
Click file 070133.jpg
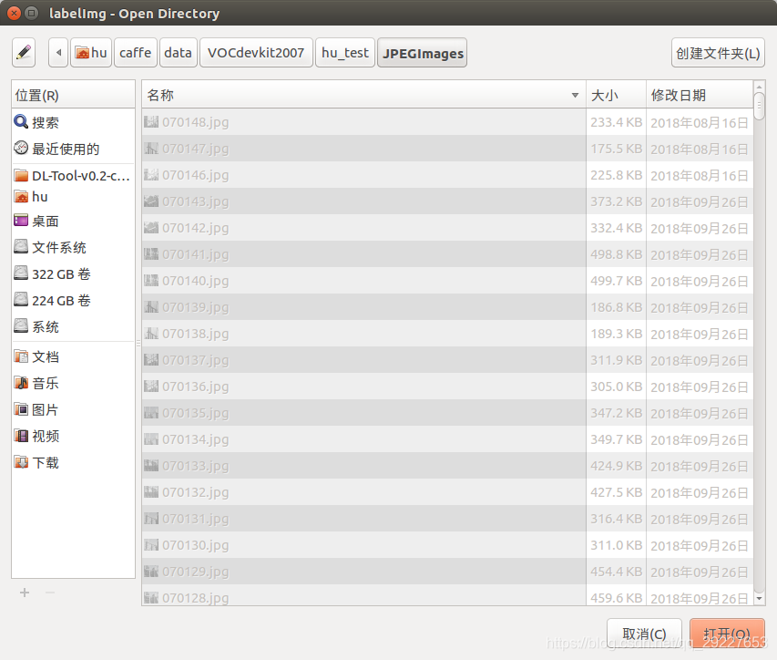pyautogui.click(x=363, y=466)
